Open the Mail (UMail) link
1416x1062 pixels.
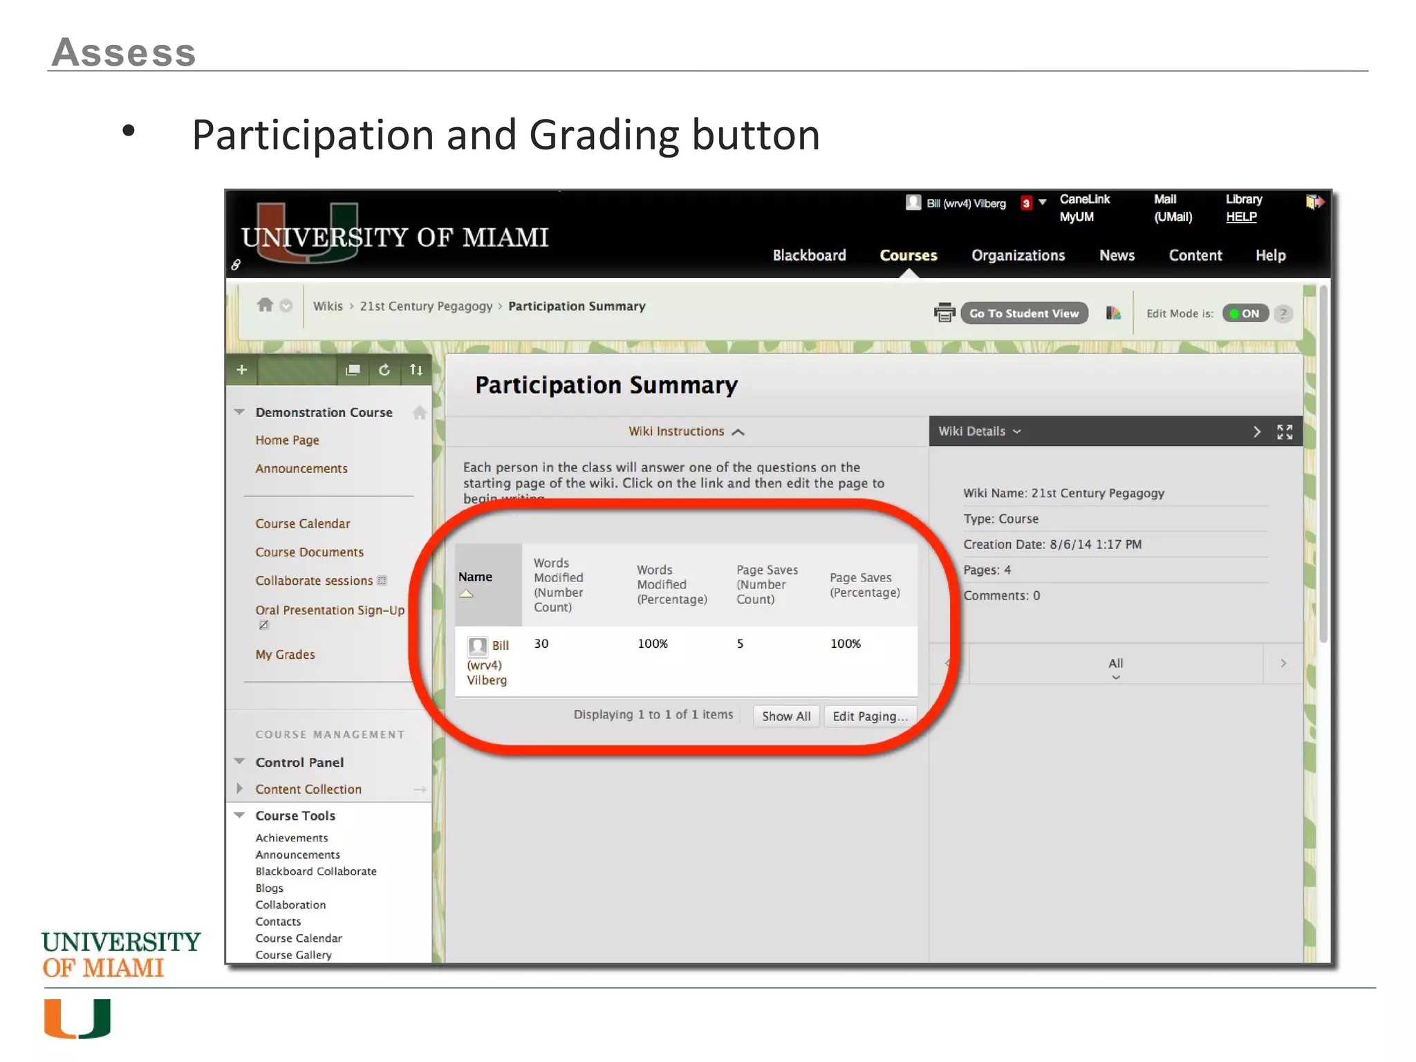click(1173, 208)
